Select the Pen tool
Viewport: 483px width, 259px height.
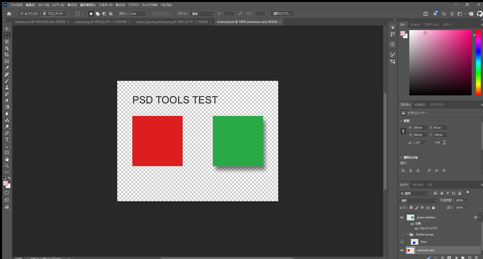(7, 133)
